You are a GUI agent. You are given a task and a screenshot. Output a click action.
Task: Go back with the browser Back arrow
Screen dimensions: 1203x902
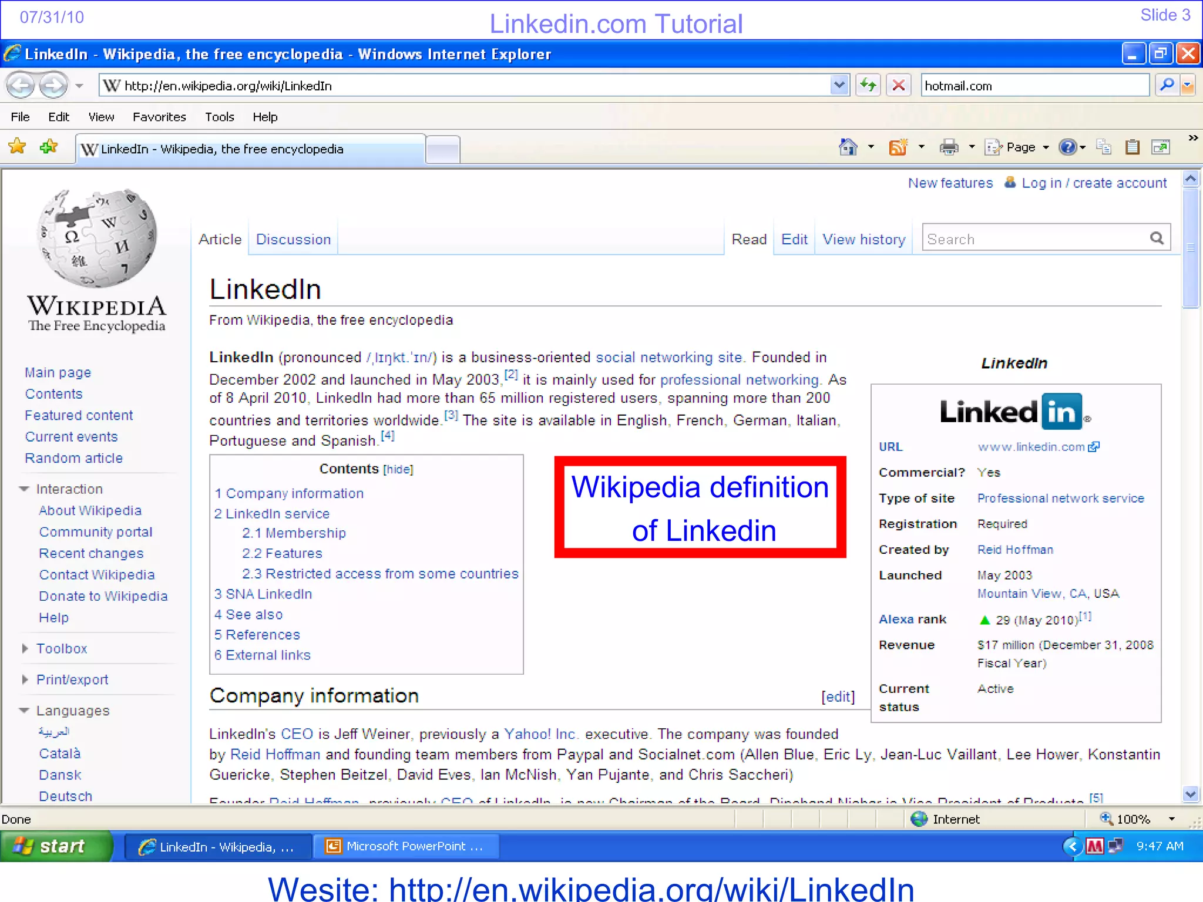click(22, 86)
